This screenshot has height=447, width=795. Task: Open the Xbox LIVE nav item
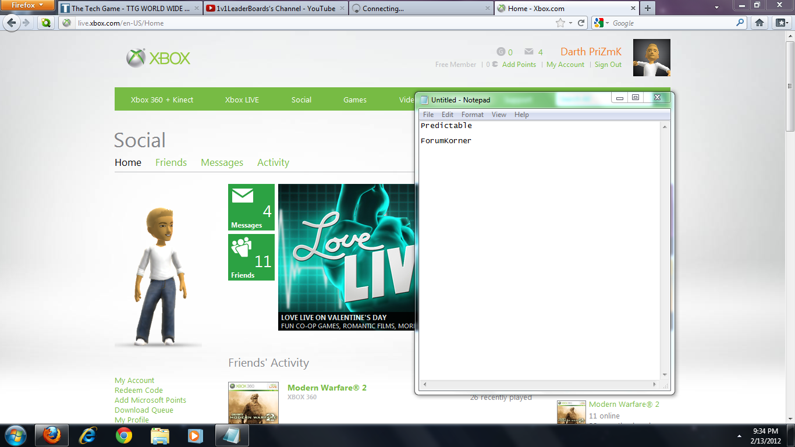tap(242, 100)
